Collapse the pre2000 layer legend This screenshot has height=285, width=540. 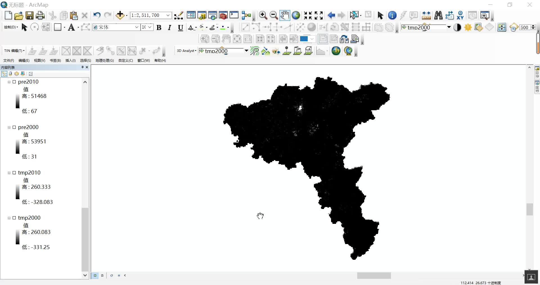9,127
